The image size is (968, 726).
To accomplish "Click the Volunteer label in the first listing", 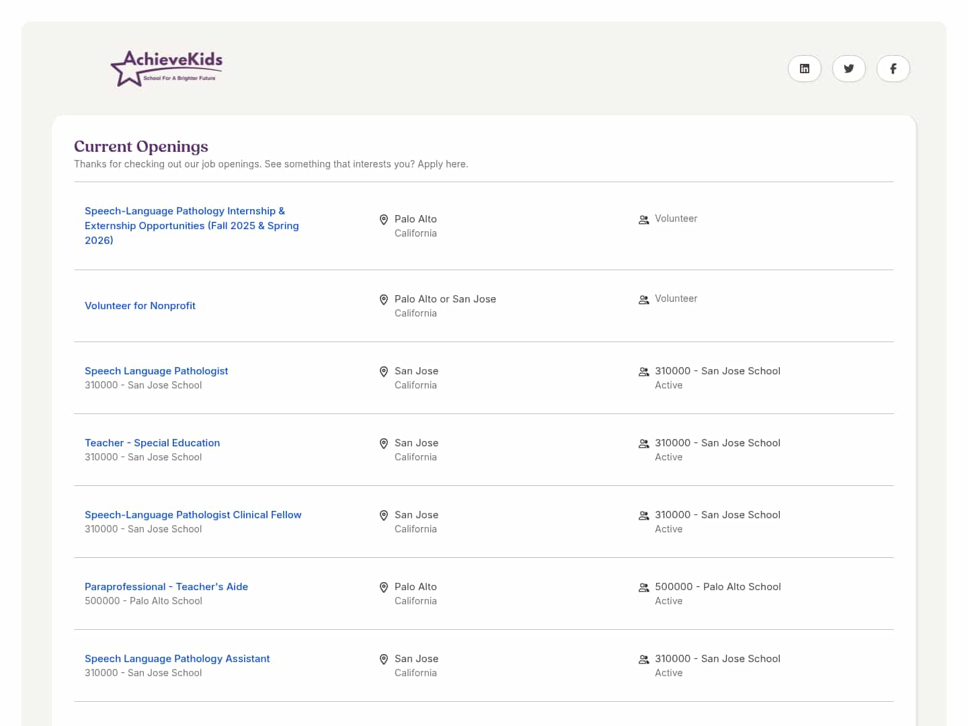I will 676,218.
